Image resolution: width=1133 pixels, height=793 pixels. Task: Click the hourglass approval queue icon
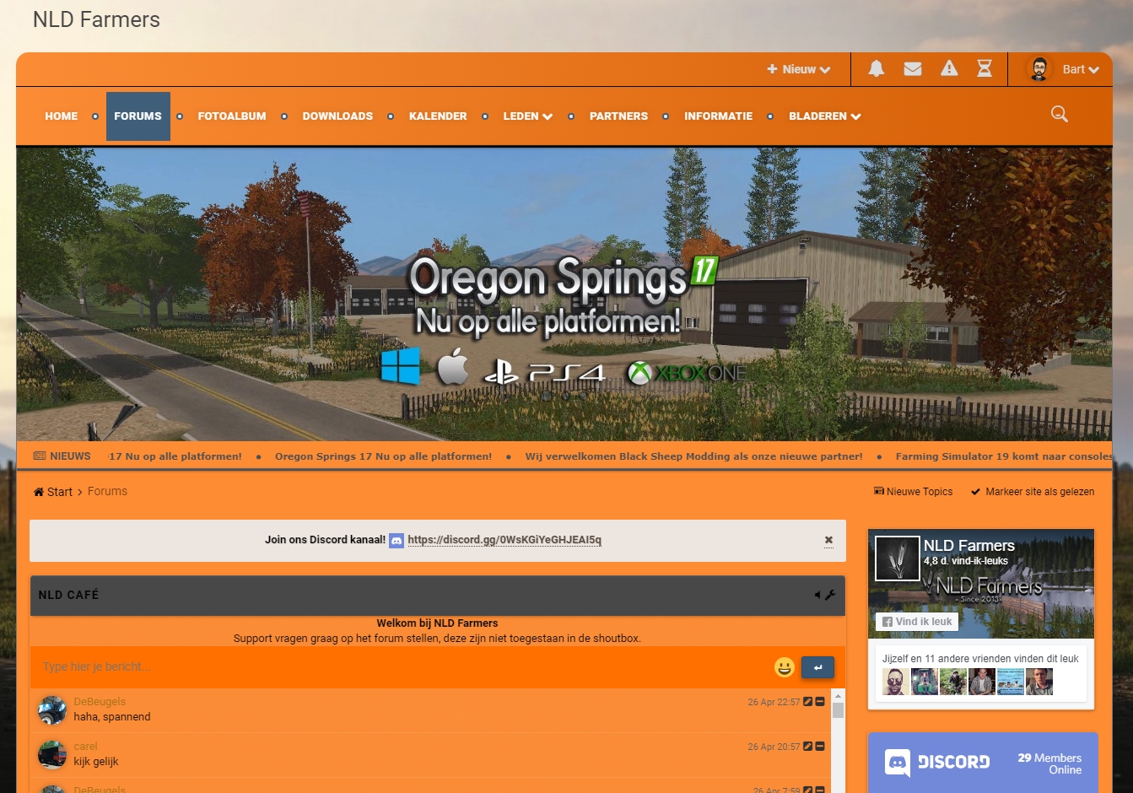point(985,69)
